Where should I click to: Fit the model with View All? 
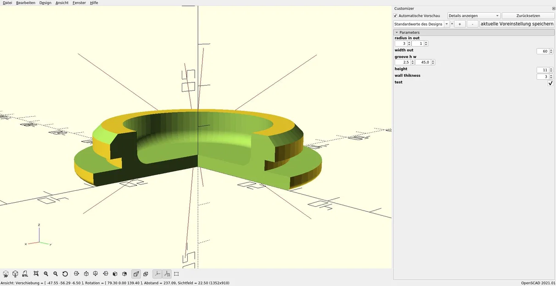(36, 274)
